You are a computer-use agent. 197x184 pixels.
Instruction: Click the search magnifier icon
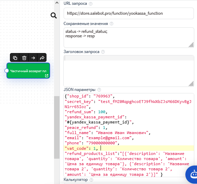(x=54, y=15)
